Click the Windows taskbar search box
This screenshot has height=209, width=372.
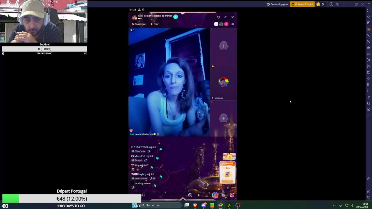[x=161, y=205]
